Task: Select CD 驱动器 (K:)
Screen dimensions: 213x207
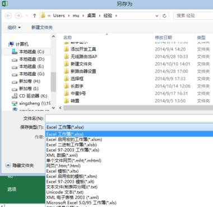Action: coord(33,96)
